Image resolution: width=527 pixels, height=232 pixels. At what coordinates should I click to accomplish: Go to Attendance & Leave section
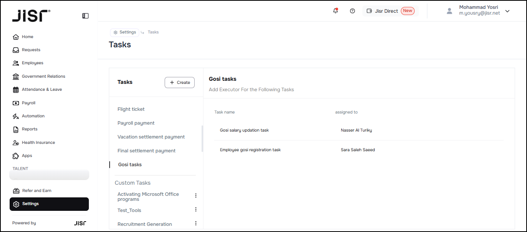point(42,90)
